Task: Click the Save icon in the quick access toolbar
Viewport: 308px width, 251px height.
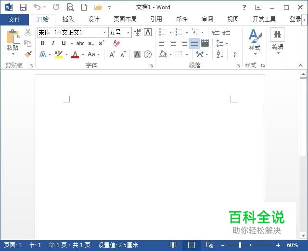Action: pos(23,8)
